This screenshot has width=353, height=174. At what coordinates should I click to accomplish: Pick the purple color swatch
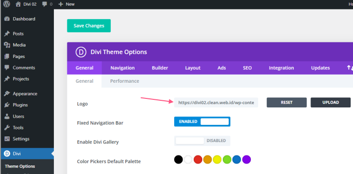point(247,160)
